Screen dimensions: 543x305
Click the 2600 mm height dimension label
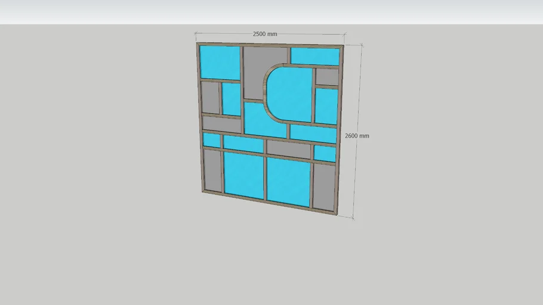click(357, 136)
